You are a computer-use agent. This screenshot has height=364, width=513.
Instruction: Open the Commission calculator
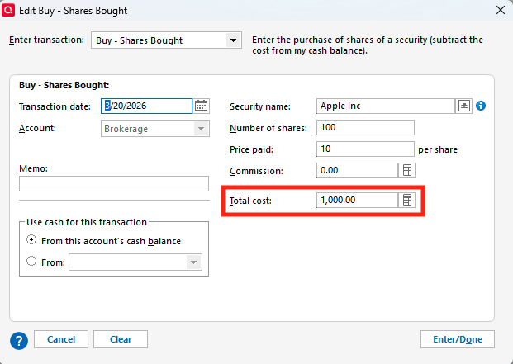tap(406, 171)
